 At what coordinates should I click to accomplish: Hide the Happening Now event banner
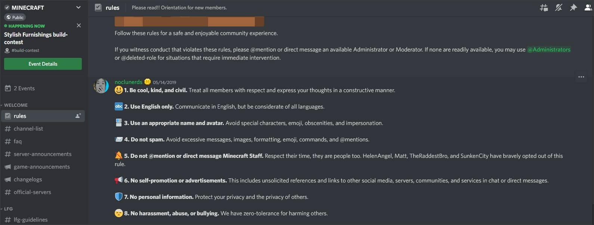coord(79,25)
